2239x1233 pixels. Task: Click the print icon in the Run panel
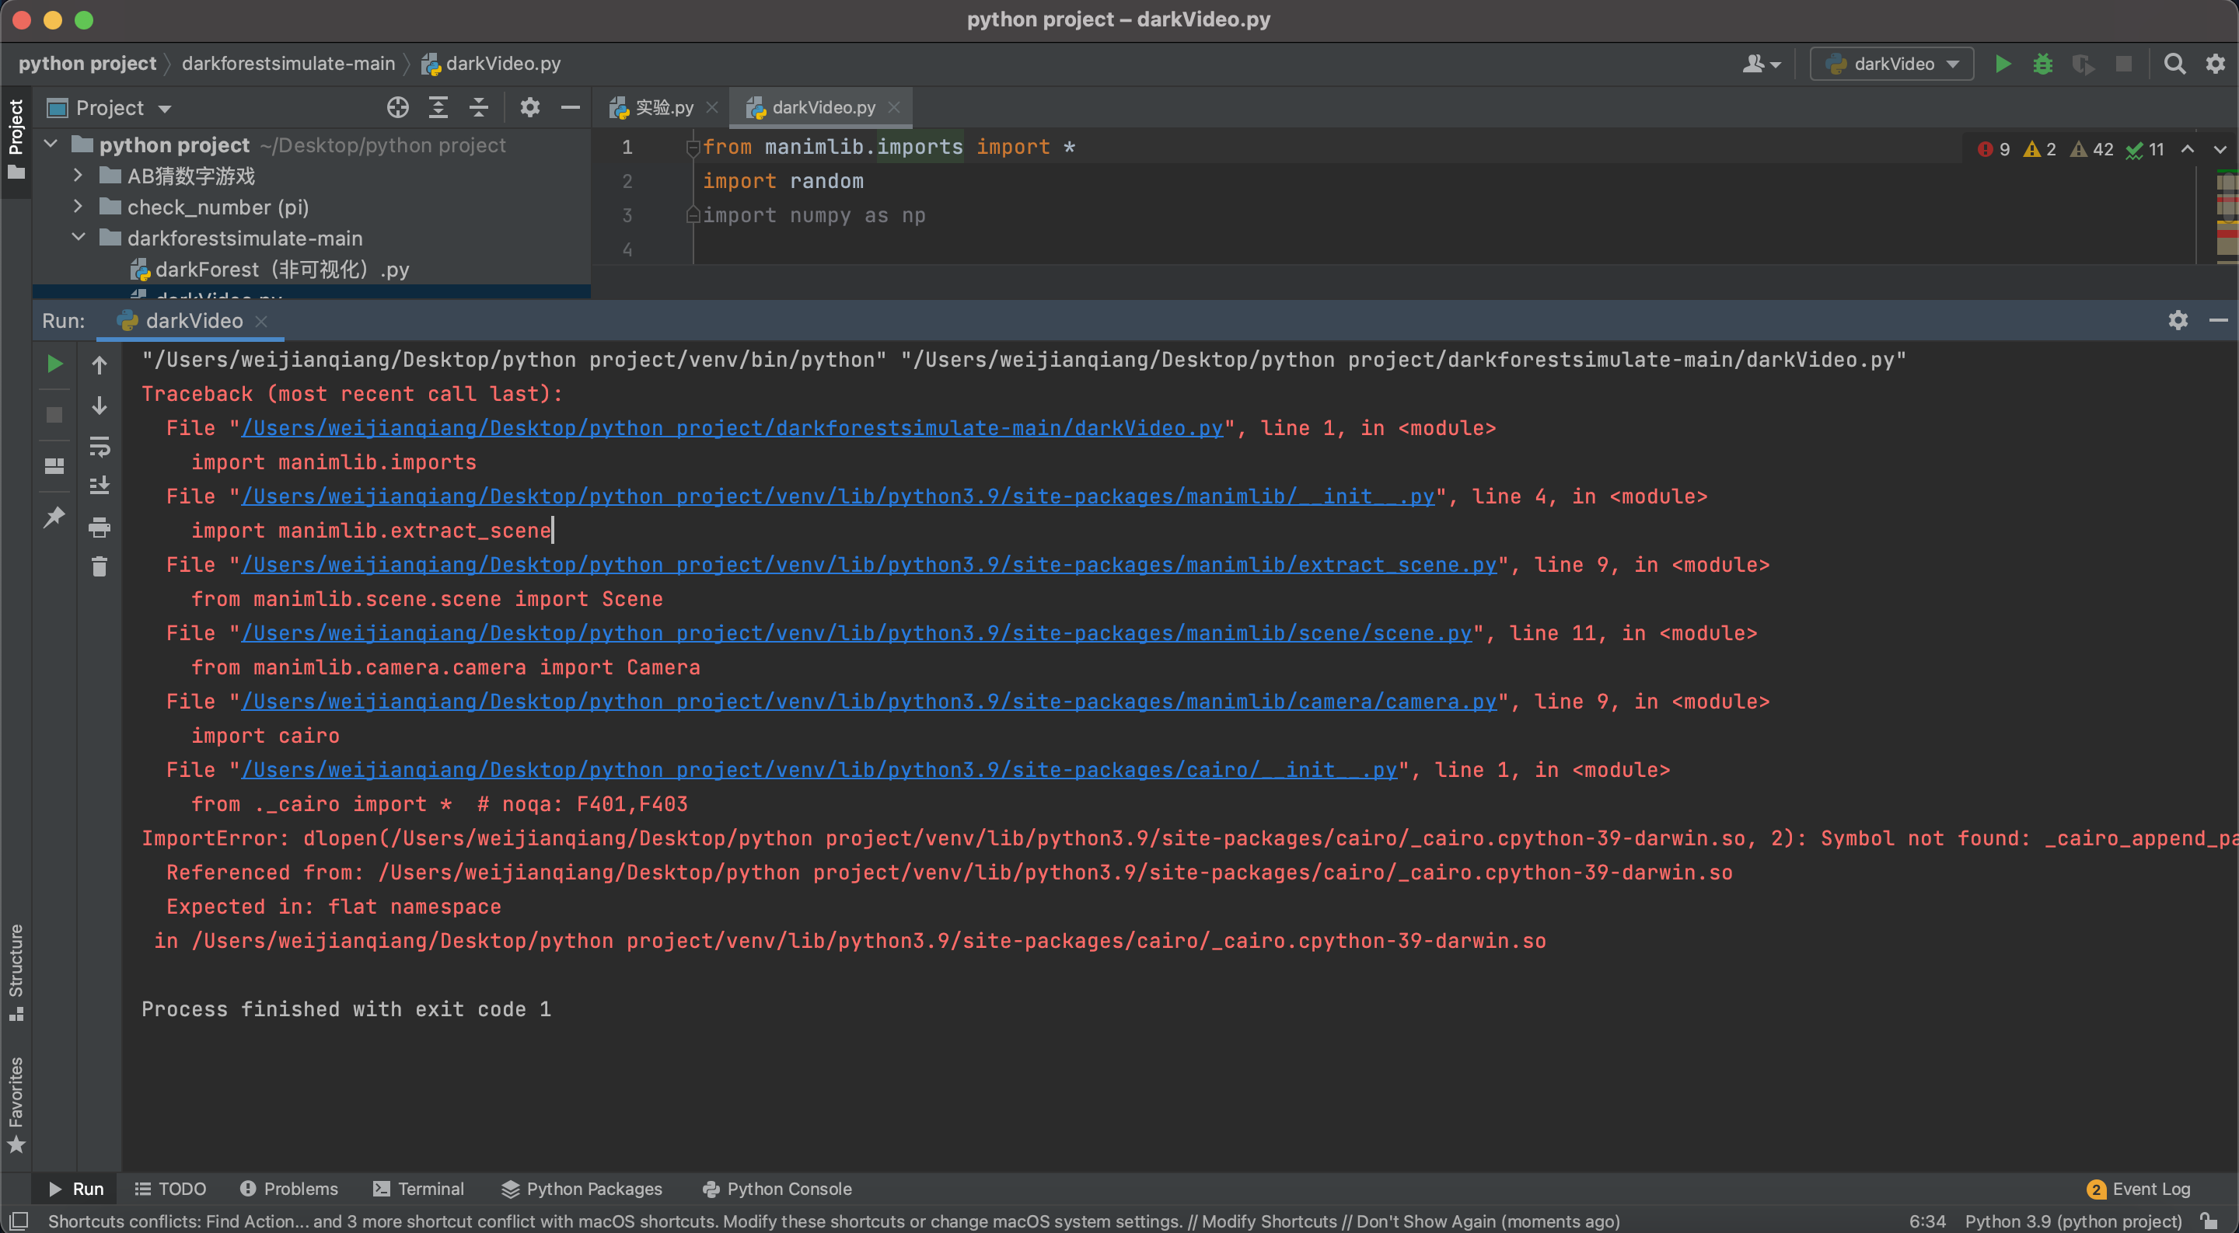coord(99,527)
